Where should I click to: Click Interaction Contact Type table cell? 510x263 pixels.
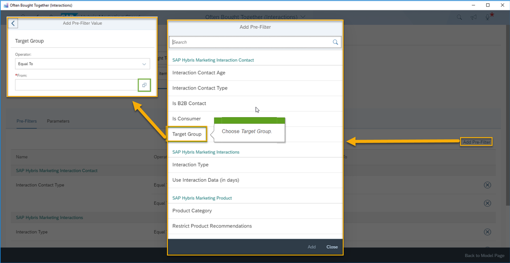coord(40,185)
